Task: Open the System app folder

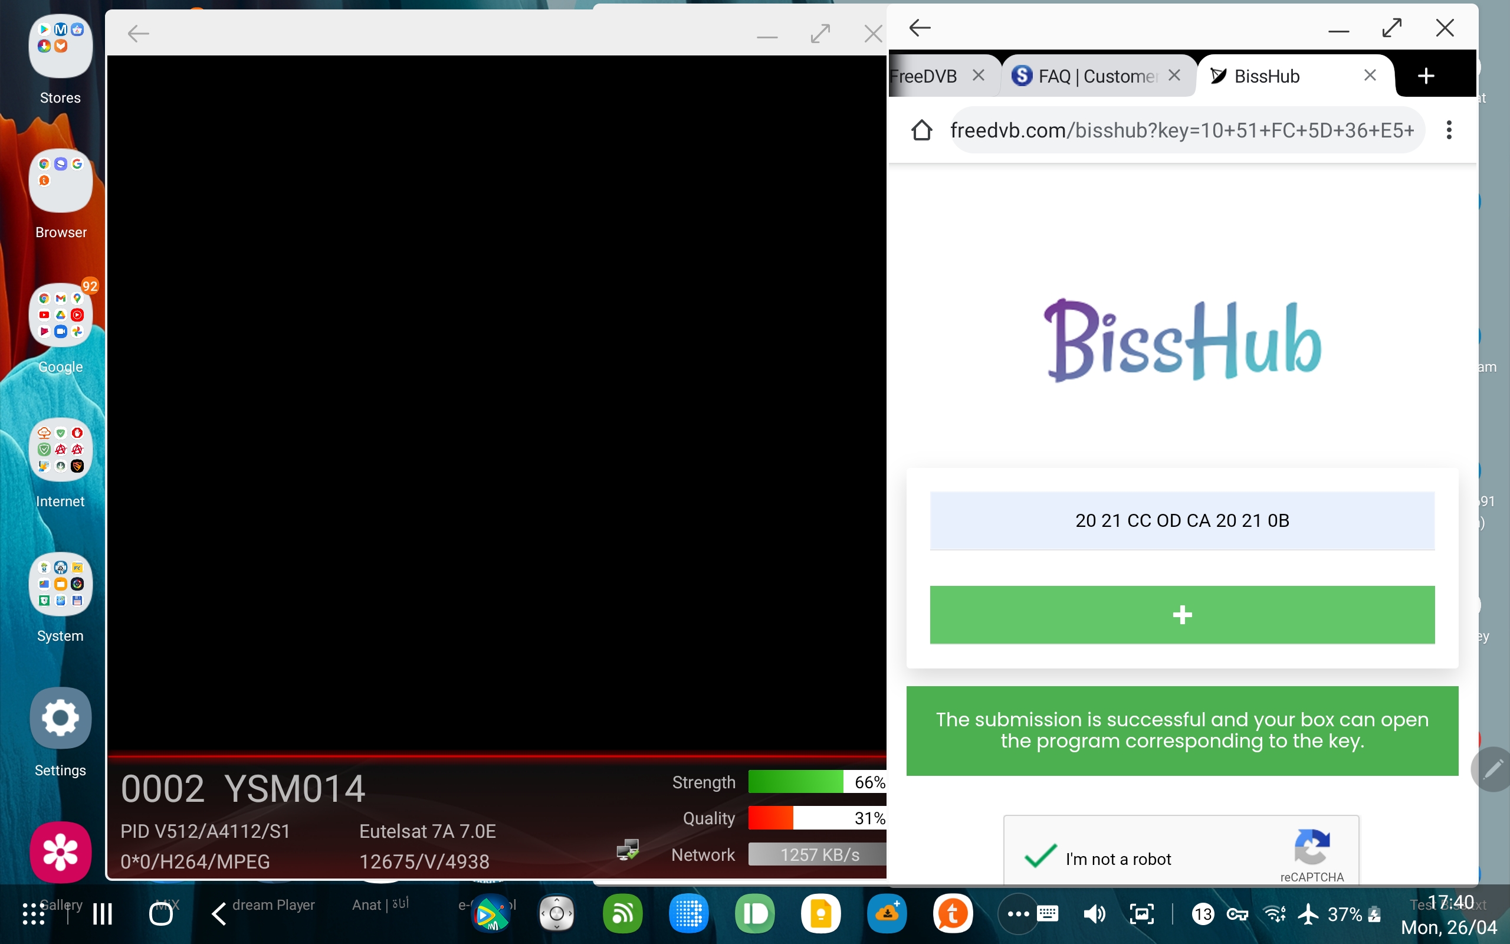Action: (61, 584)
